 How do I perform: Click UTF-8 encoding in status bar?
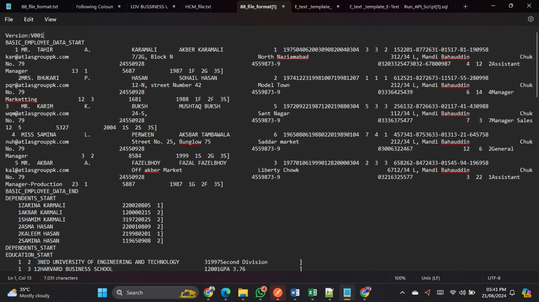coord(494,278)
